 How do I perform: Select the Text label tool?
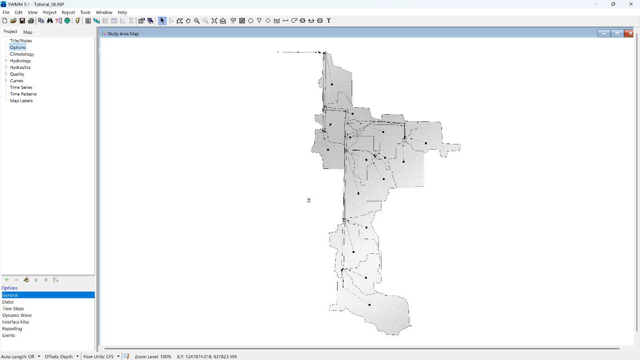tap(329, 20)
